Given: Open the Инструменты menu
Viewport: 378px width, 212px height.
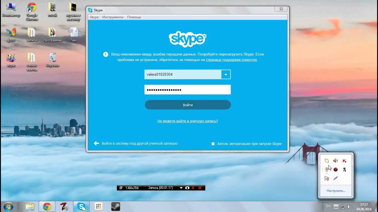Looking at the screenshot, I should click(113, 17).
